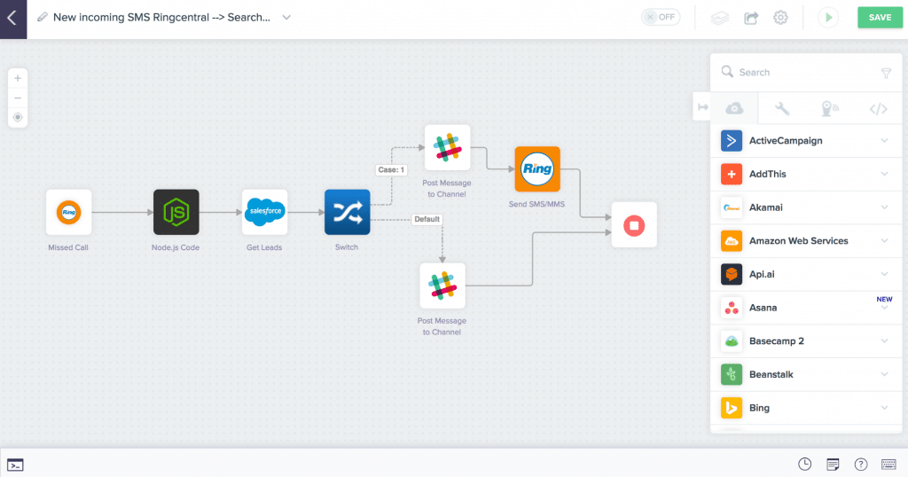Select the Node.js Code node

(176, 212)
